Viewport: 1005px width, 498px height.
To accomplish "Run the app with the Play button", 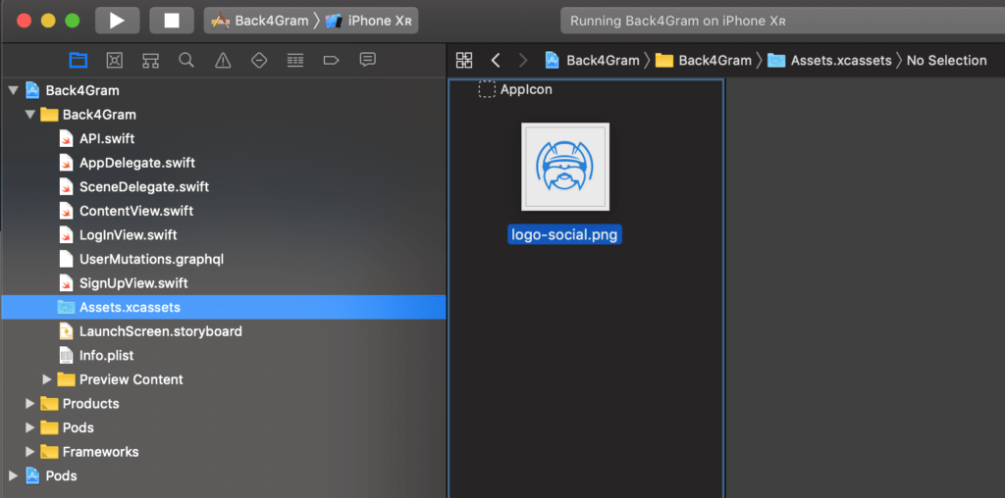I will pyautogui.click(x=118, y=21).
